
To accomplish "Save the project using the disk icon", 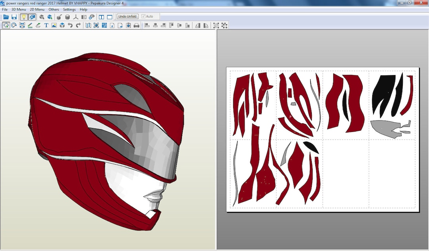I will [14, 17].
